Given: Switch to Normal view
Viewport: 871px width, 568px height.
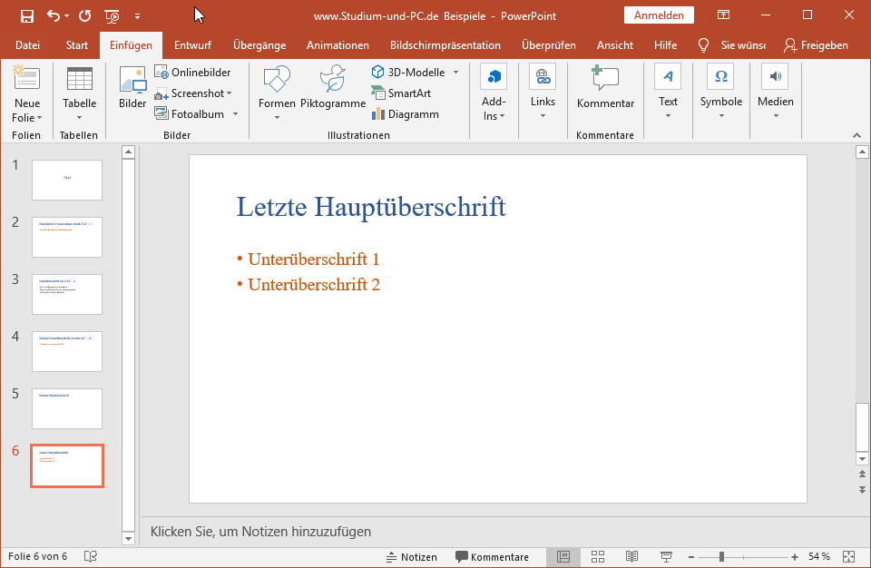Looking at the screenshot, I should tap(563, 557).
